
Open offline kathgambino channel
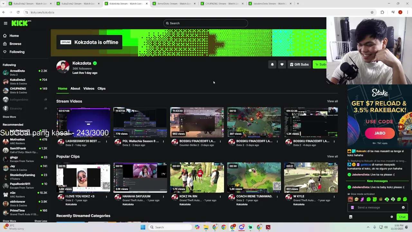tap(25, 100)
